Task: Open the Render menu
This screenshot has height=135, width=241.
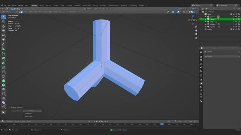Action: pos(14,5)
